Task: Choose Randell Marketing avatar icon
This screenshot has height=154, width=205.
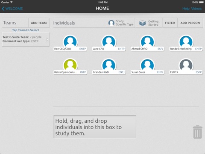Action: [x=186, y=41]
